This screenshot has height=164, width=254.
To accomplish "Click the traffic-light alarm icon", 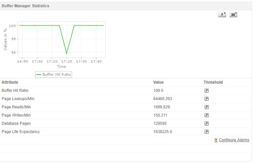I will click(216, 140).
